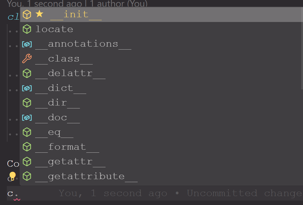Click the method icon beside __delattr__
The image size is (303, 205).
click(x=26, y=73)
